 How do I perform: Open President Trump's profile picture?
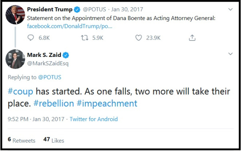pyautogui.click(x=15, y=14)
